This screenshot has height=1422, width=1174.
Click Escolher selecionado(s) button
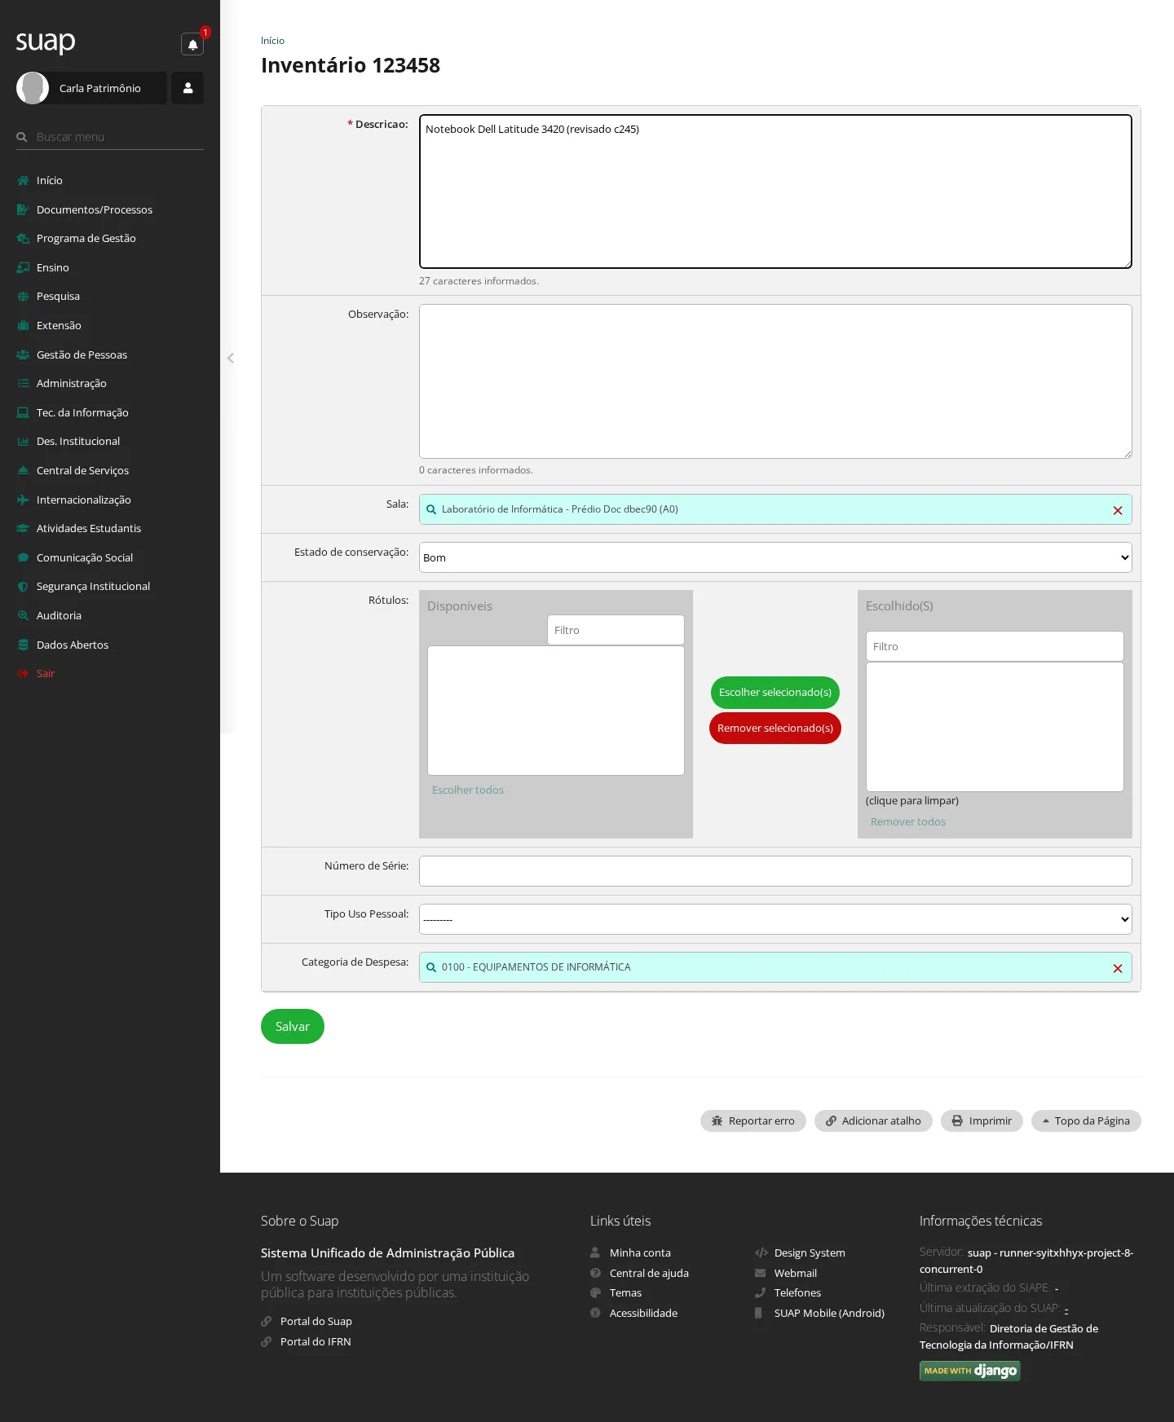point(775,692)
